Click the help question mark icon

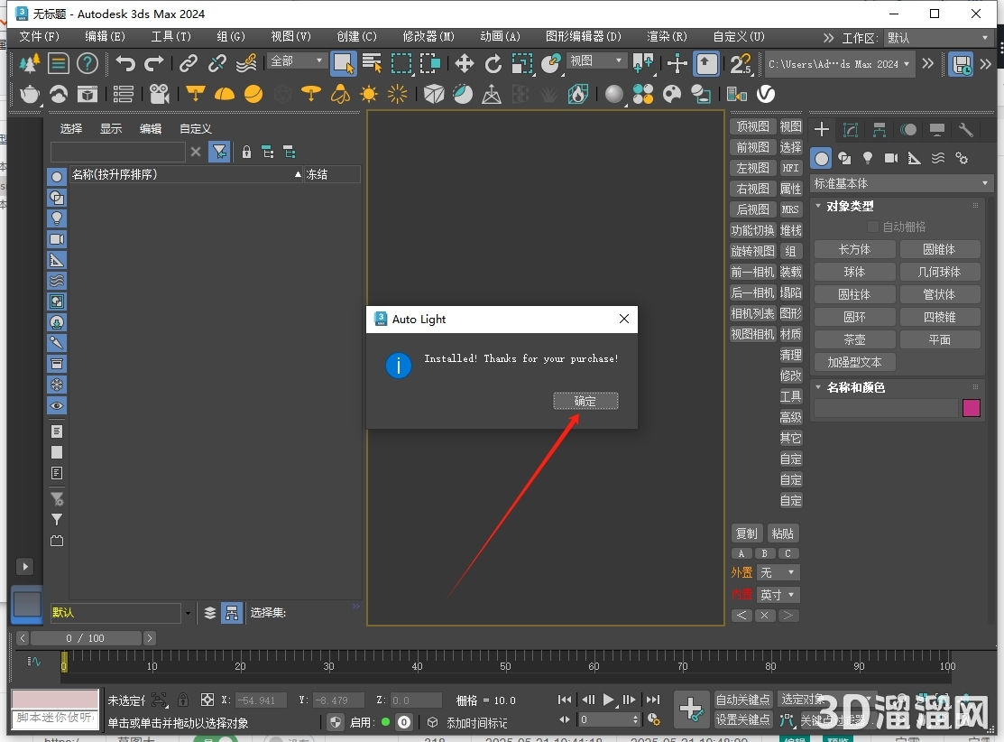click(x=88, y=63)
